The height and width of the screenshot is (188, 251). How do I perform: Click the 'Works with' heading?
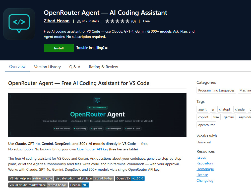point(207,136)
